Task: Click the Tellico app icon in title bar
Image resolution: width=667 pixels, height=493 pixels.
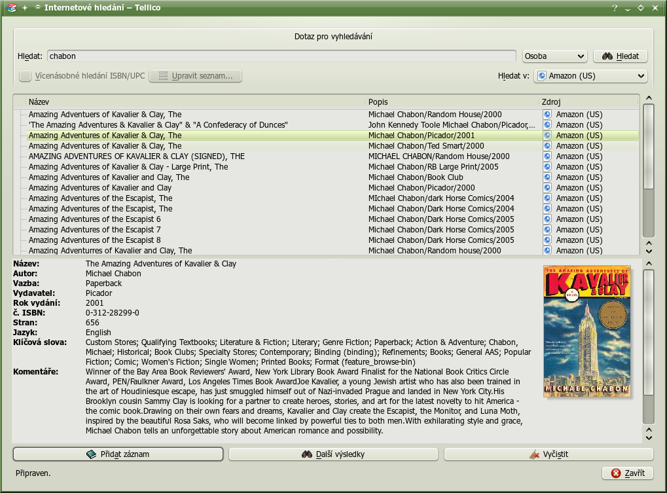Action: pos(12,8)
